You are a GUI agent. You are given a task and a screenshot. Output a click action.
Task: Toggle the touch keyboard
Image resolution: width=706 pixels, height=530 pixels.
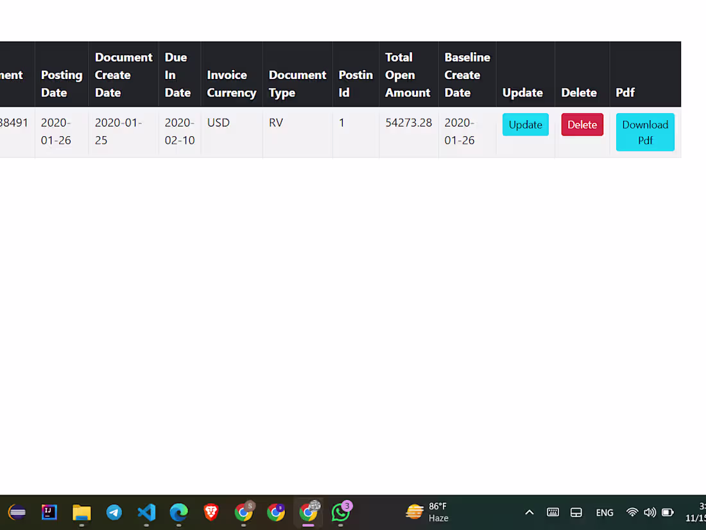point(553,513)
